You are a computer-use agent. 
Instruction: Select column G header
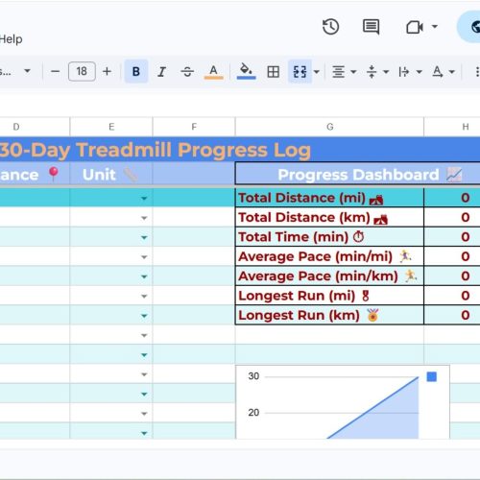coord(329,127)
